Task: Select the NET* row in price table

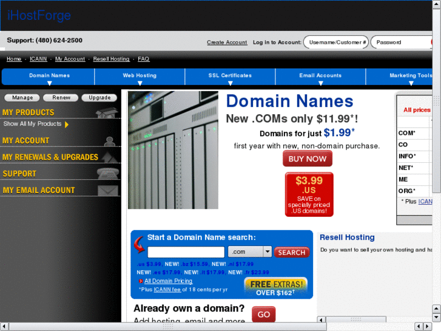Action: pos(415,168)
